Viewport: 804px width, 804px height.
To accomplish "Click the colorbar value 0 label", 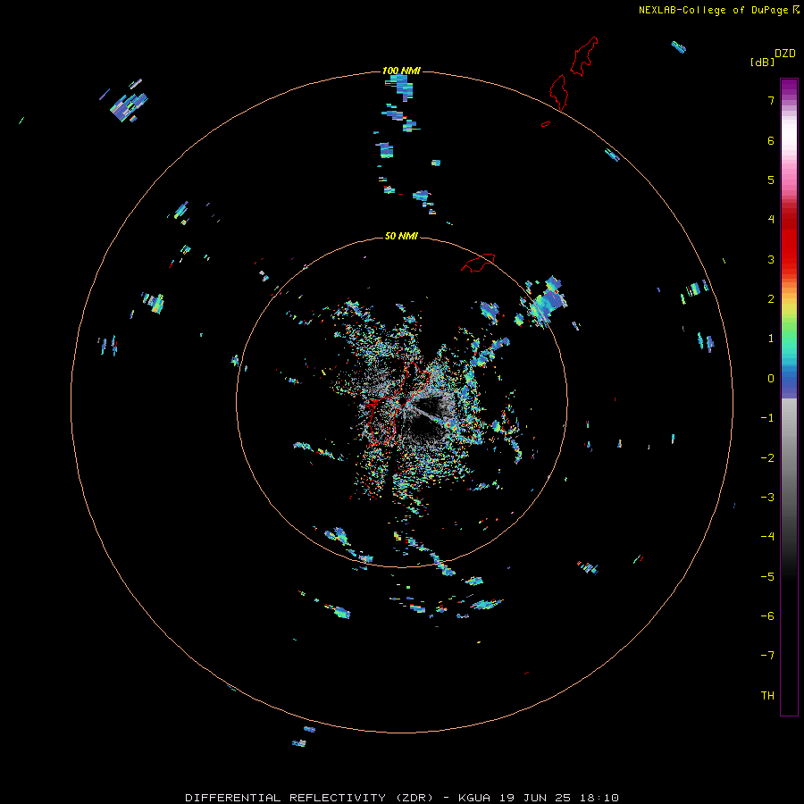I will tap(771, 379).
